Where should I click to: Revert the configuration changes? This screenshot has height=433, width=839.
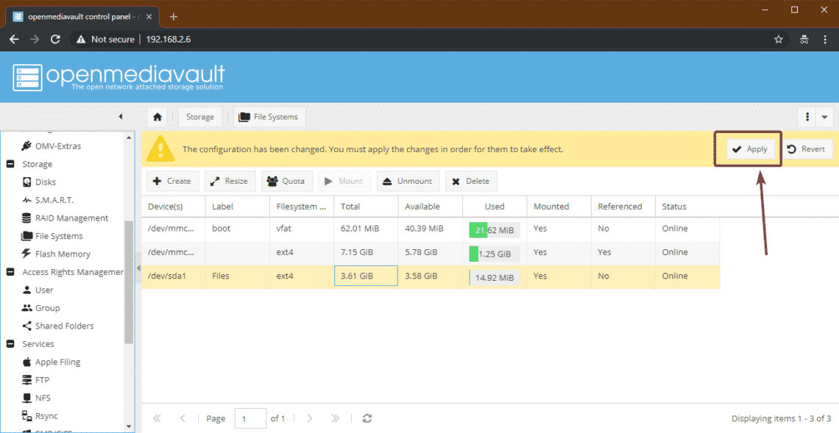click(806, 149)
